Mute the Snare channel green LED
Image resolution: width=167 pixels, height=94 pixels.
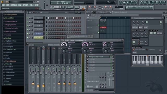coord(27,30)
